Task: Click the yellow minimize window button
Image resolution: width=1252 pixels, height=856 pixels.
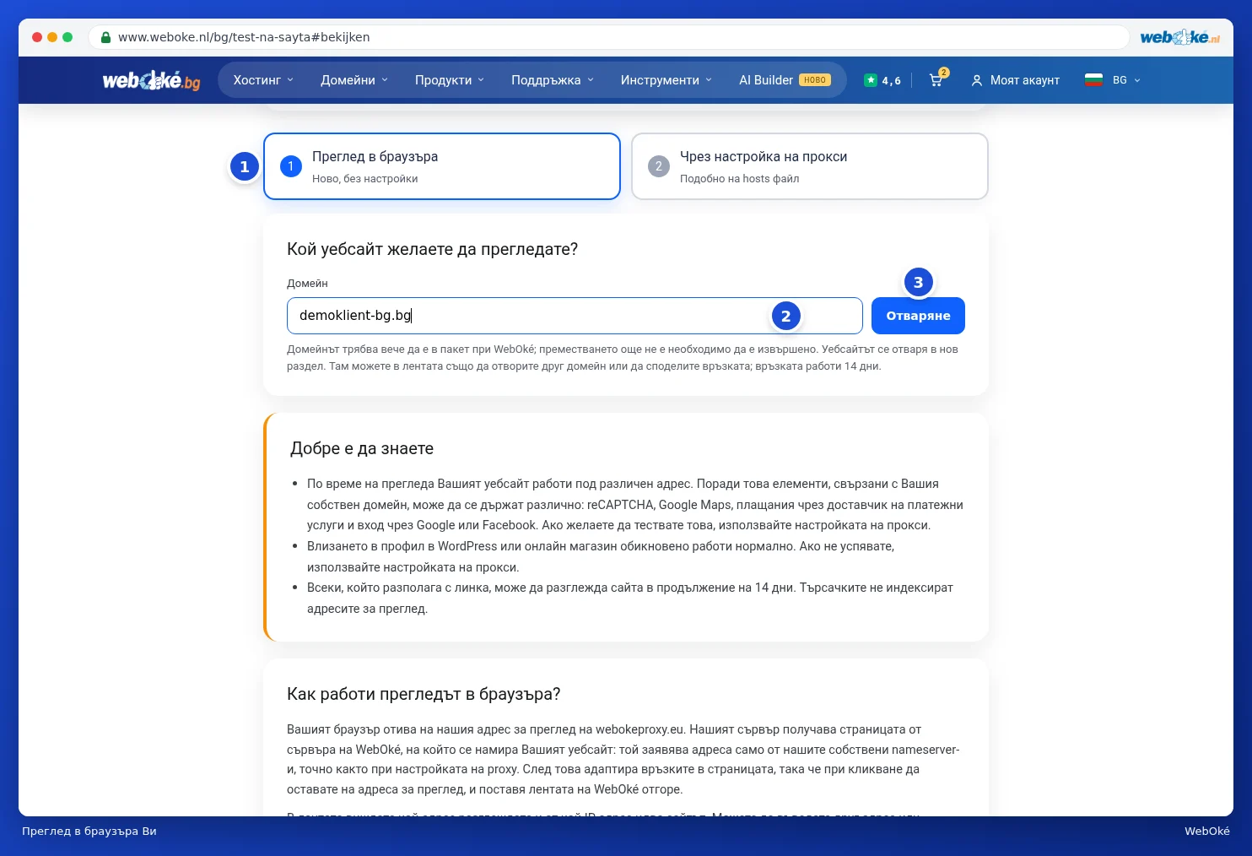Action: (x=52, y=37)
